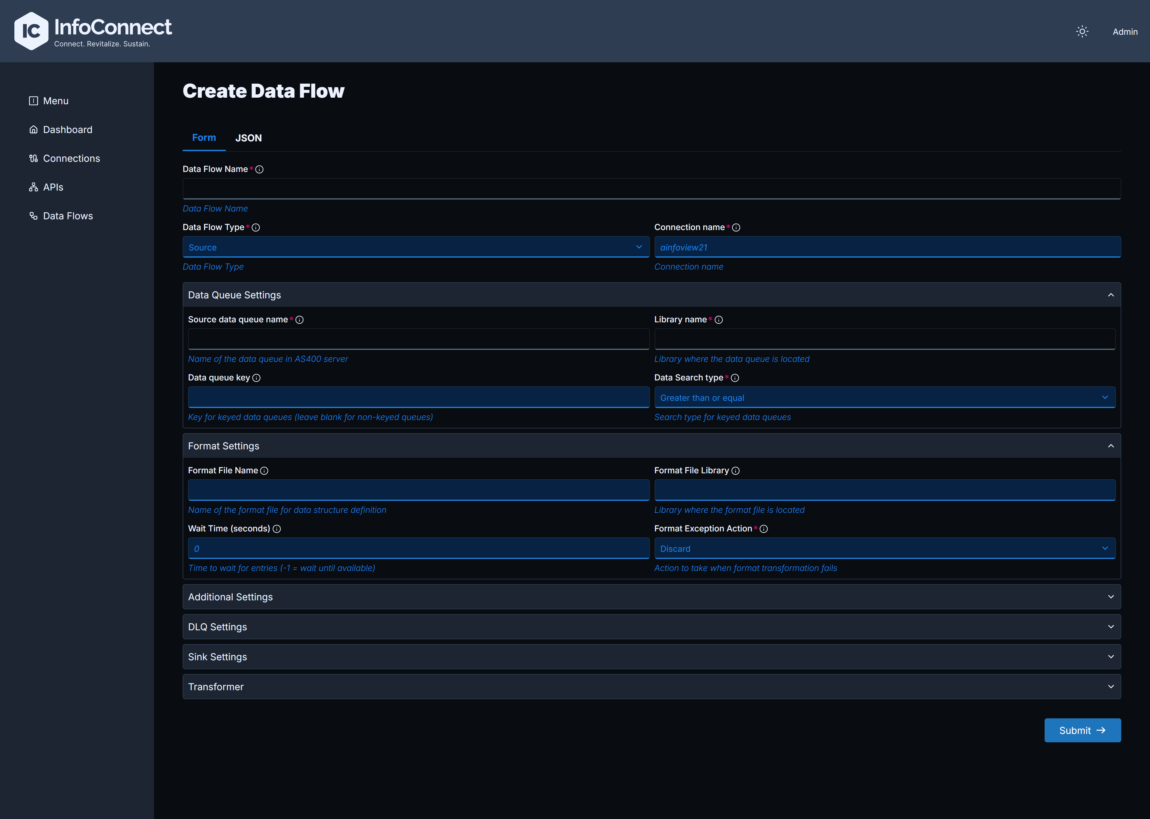Viewport: 1150px width, 819px height.
Task: Click the APIs network icon
Action: coord(34,187)
